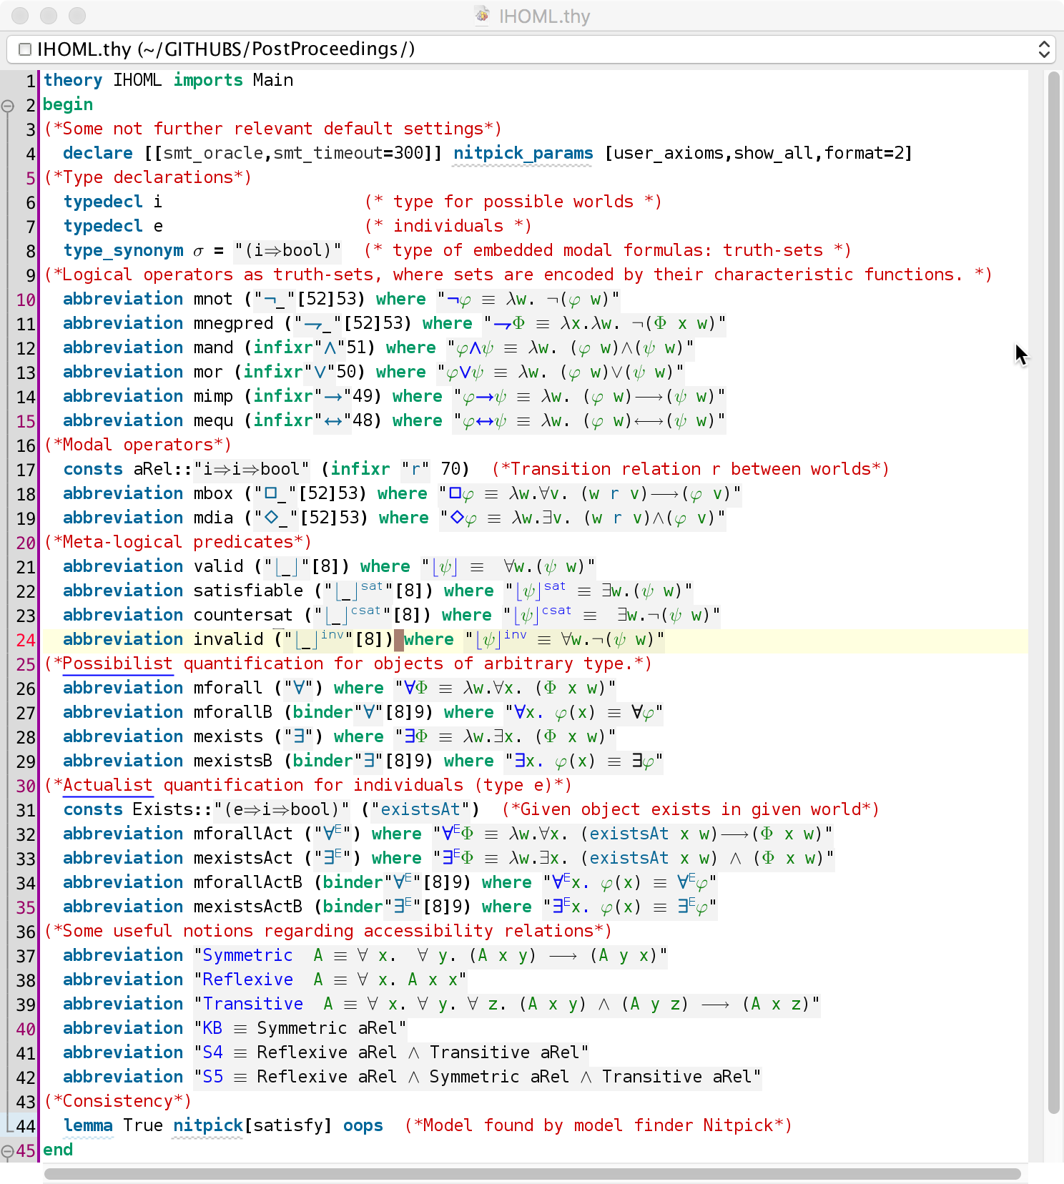Collapse the fold marker at line 2 begin
The height and width of the screenshot is (1184, 1064).
click(8, 106)
